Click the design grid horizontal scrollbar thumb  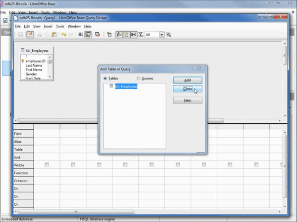coord(76,212)
